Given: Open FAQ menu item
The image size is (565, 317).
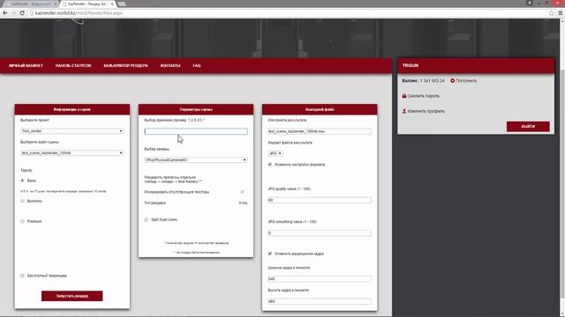Looking at the screenshot, I should click(196, 66).
